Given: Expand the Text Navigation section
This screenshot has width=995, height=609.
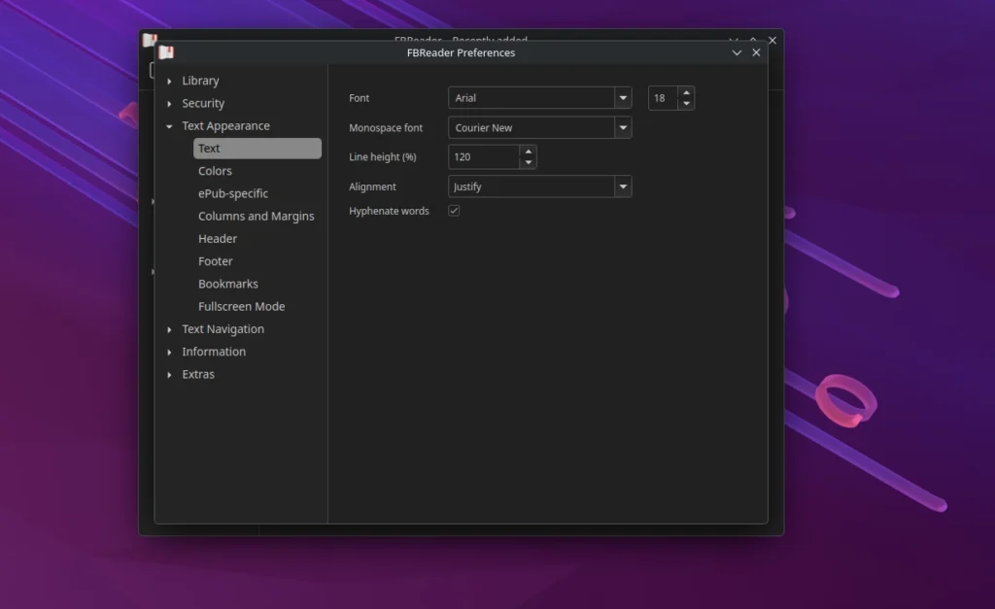Looking at the screenshot, I should 170,329.
